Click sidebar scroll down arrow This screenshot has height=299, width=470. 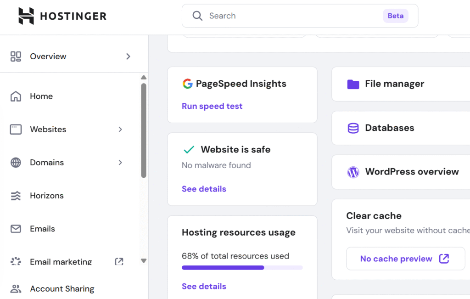pos(144,260)
